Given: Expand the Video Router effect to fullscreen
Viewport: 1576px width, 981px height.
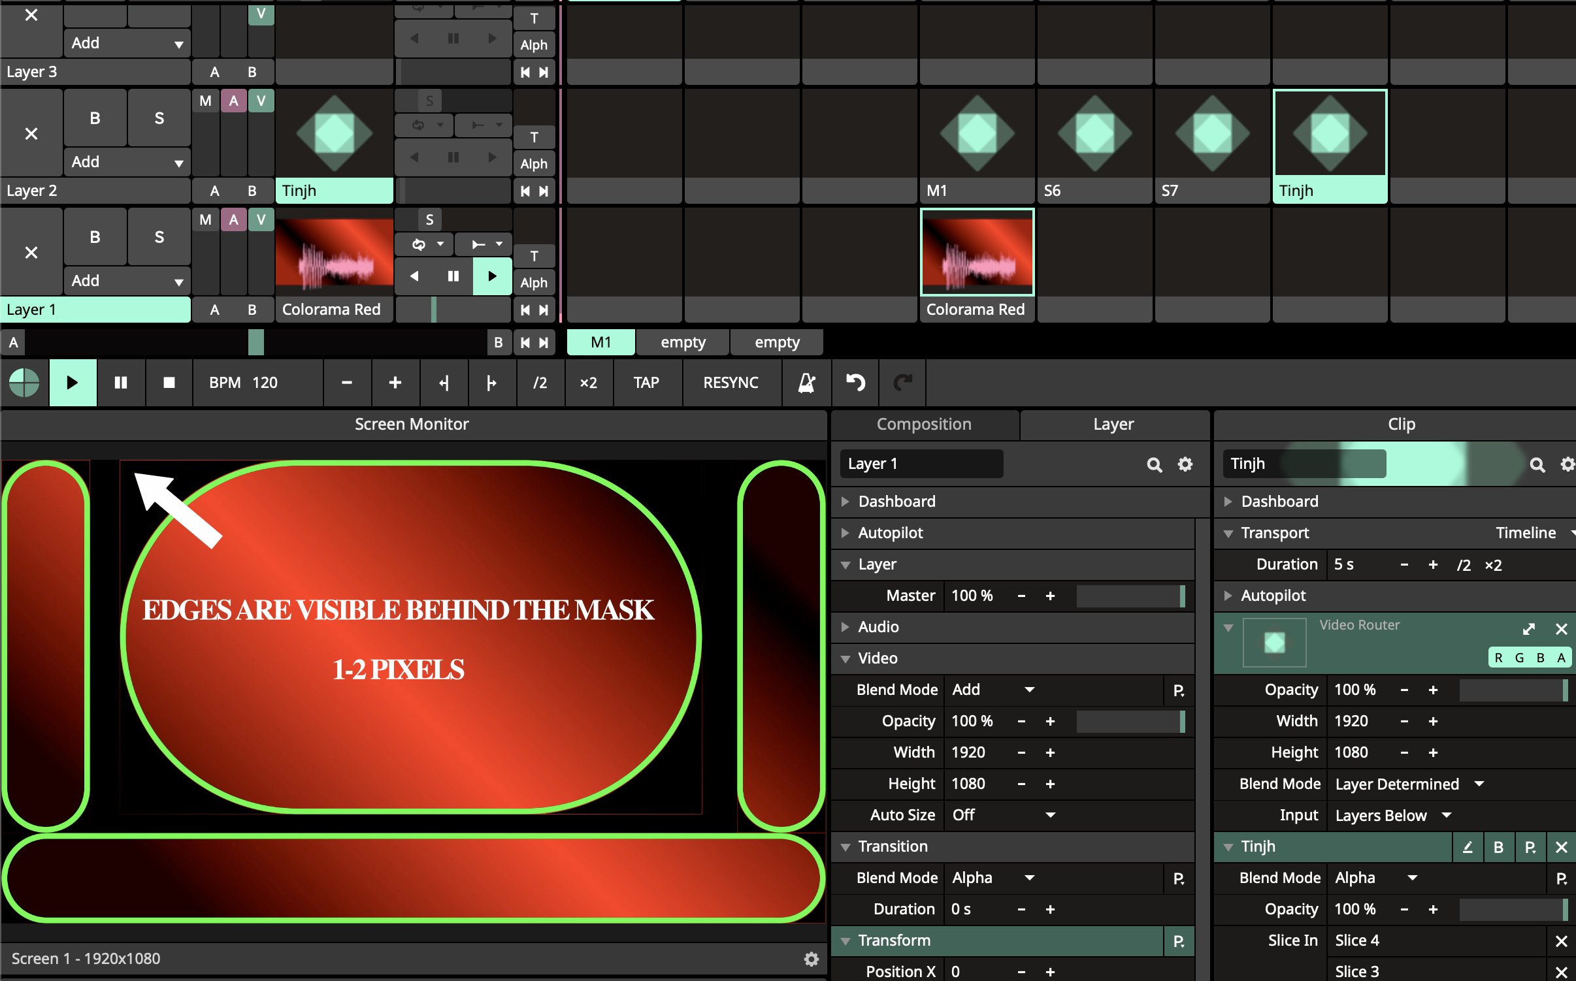Looking at the screenshot, I should (1528, 629).
